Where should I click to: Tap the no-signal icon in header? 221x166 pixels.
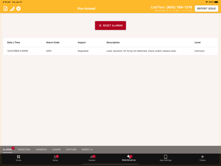click(12, 9)
